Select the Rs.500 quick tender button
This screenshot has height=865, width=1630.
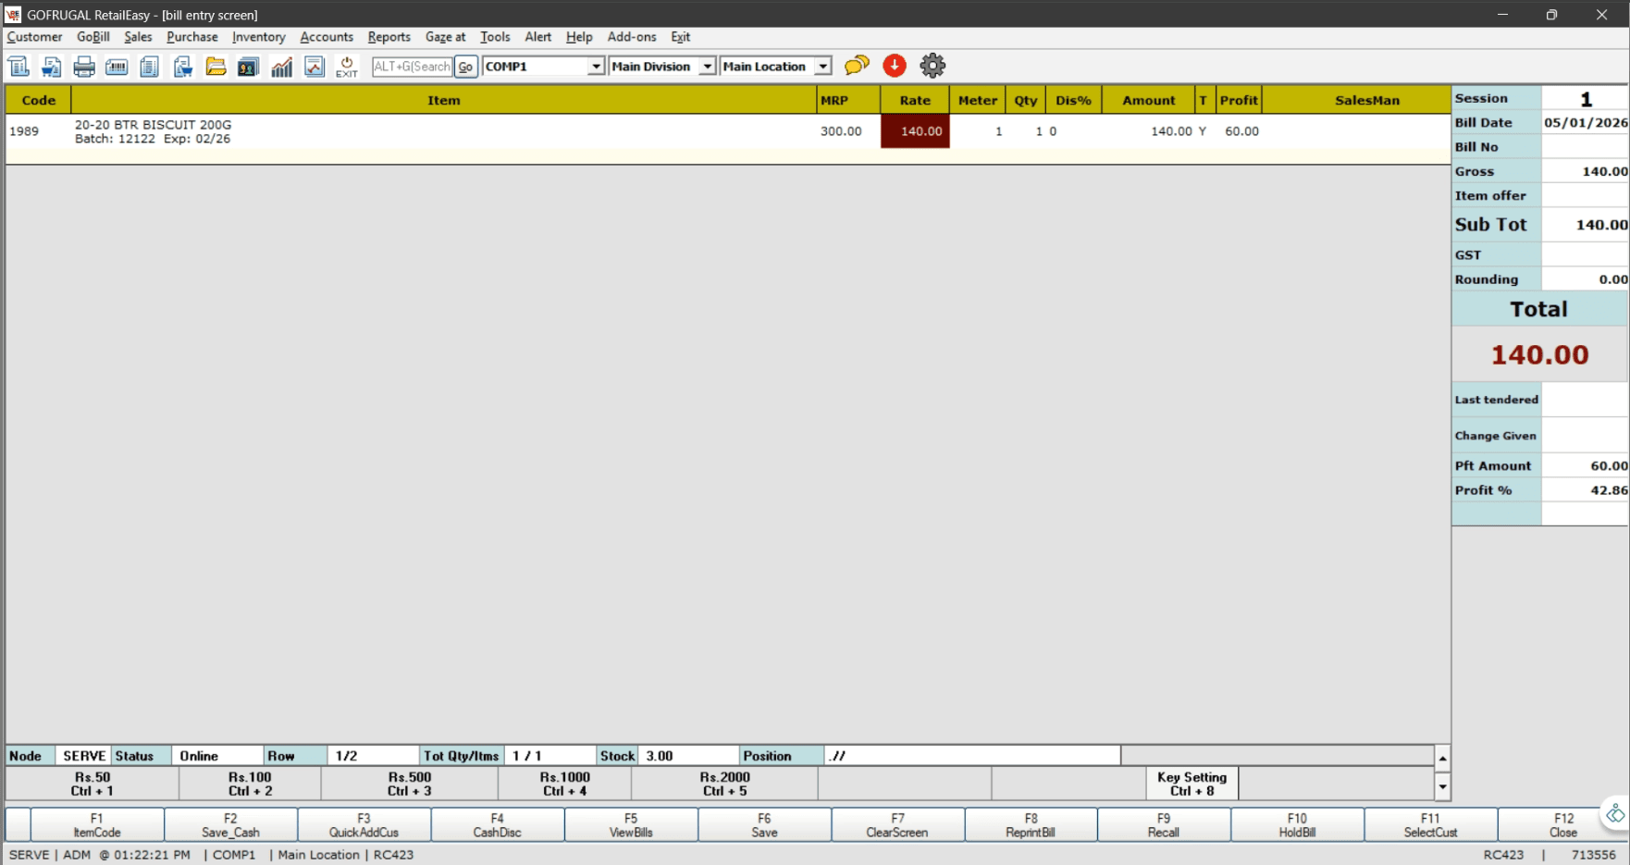coord(410,784)
